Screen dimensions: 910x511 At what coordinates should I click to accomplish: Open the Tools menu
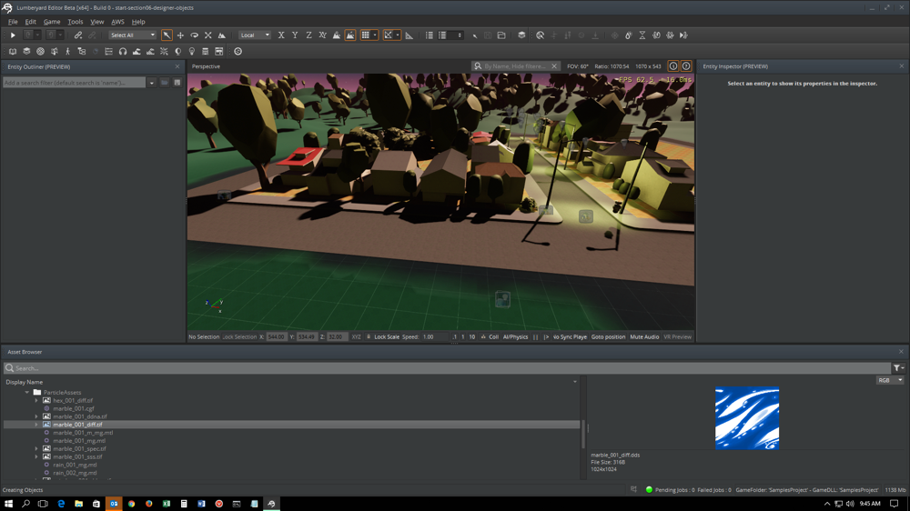point(76,22)
